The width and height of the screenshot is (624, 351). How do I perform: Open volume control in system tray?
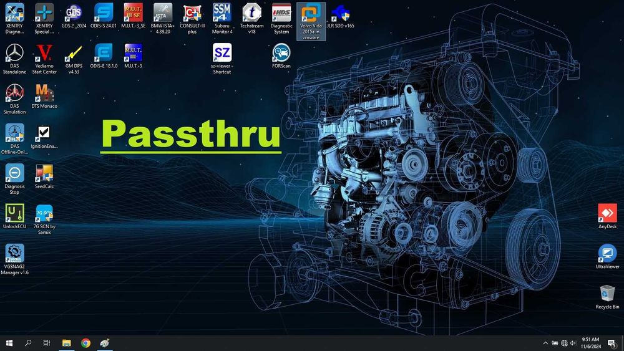point(573,343)
